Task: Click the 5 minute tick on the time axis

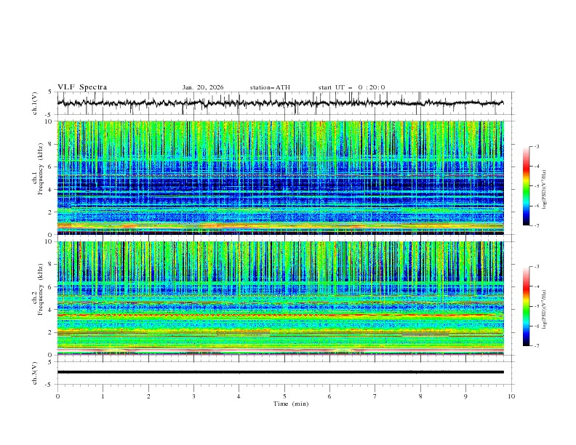Action: 284,396
